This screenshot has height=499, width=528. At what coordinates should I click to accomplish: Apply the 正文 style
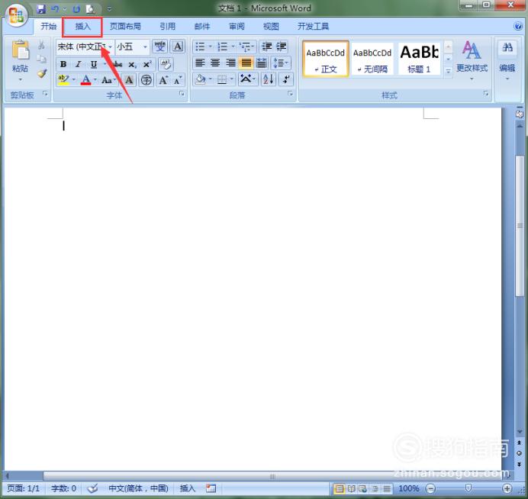325,60
